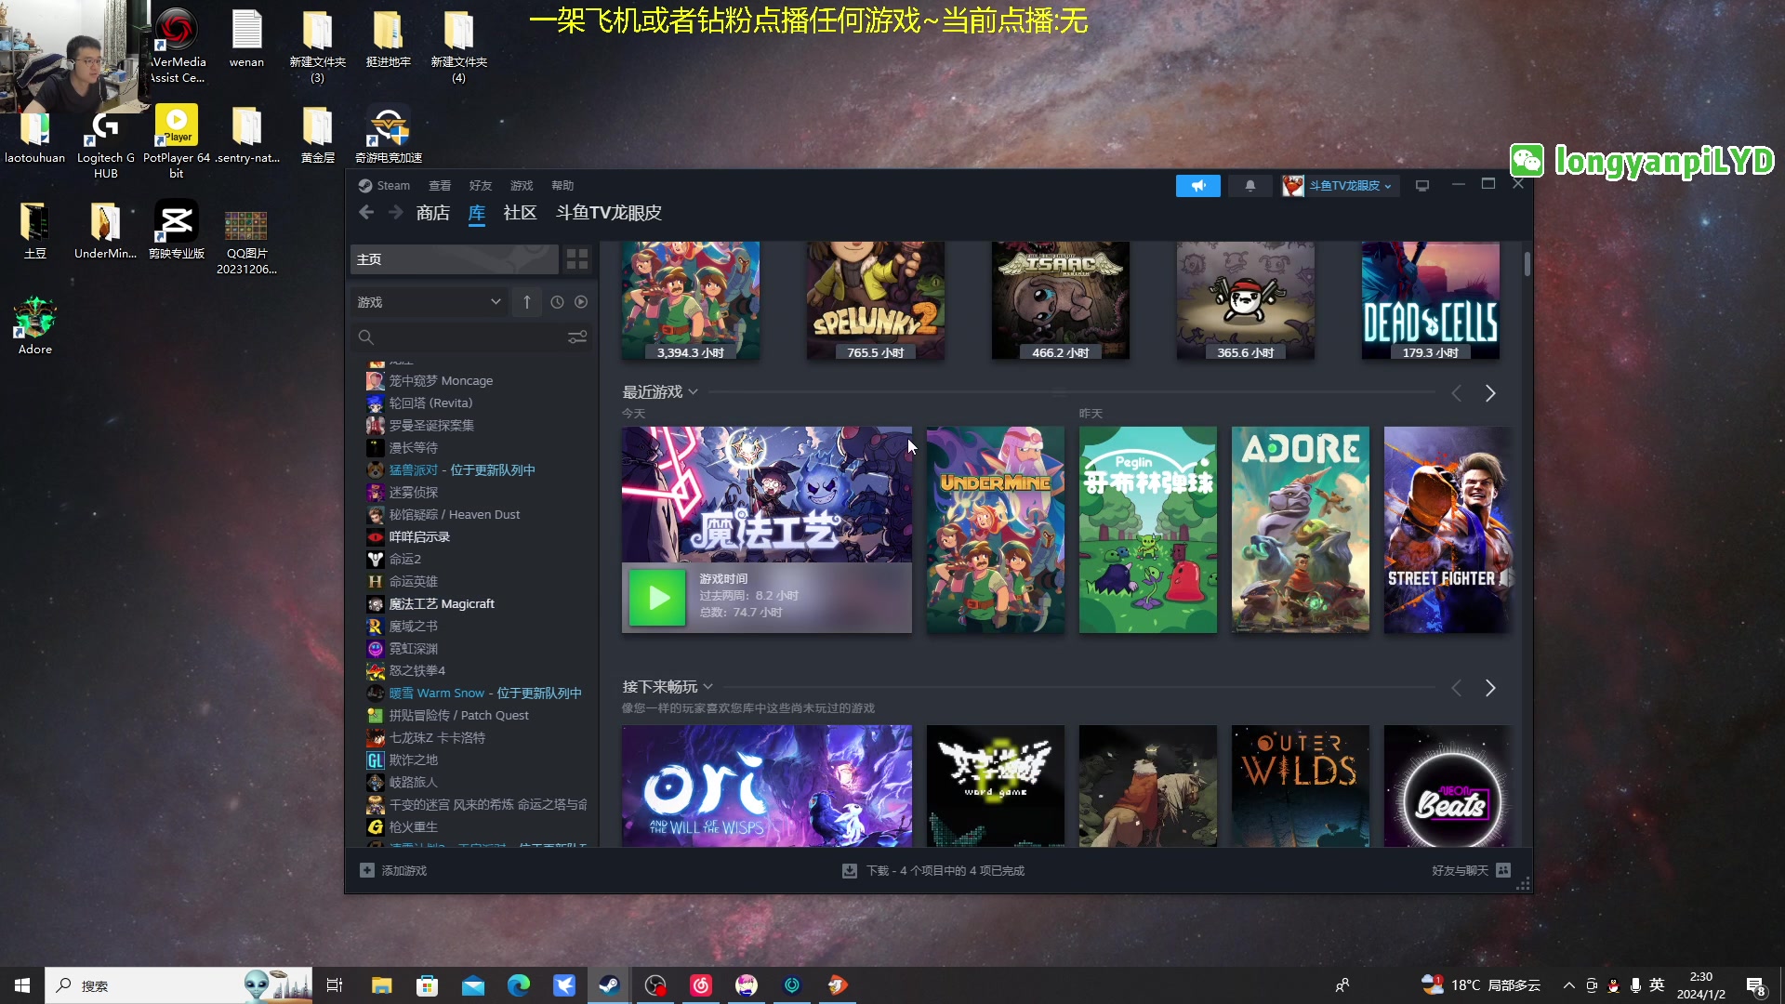Switch to the 商店 tab

[430, 212]
